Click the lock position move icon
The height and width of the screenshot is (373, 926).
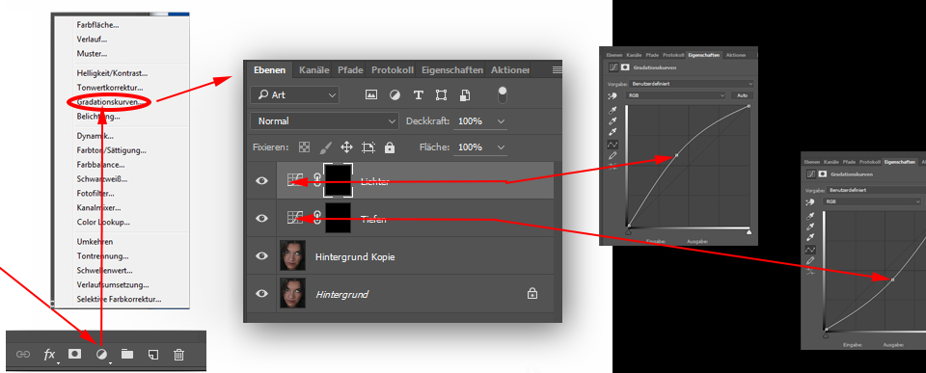(x=346, y=147)
